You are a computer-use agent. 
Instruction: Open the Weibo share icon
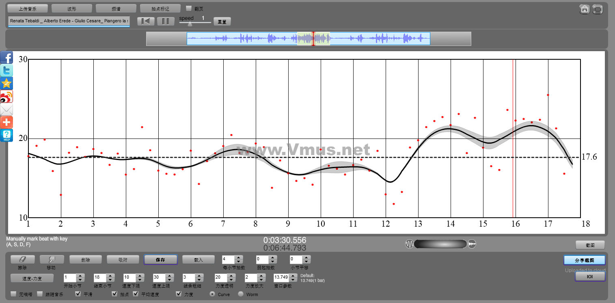[6, 96]
